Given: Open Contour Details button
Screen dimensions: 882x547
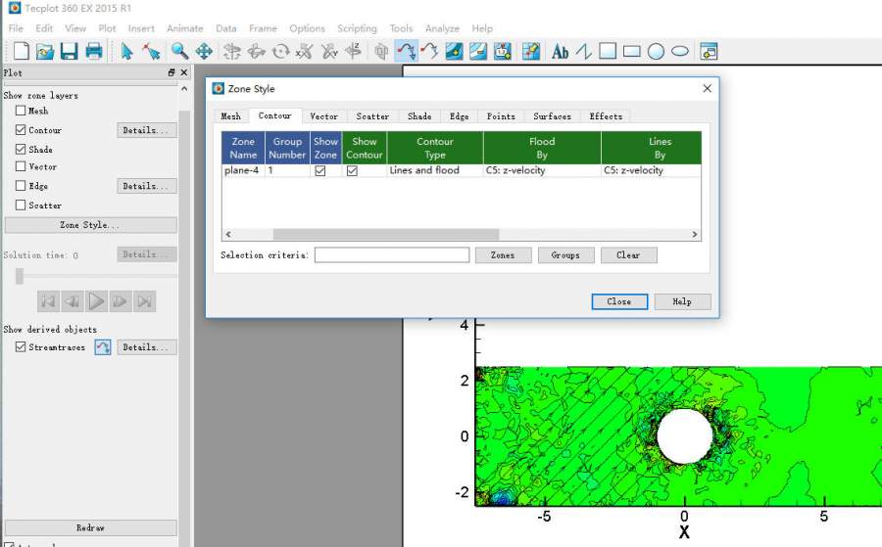Looking at the screenshot, I should [x=146, y=130].
